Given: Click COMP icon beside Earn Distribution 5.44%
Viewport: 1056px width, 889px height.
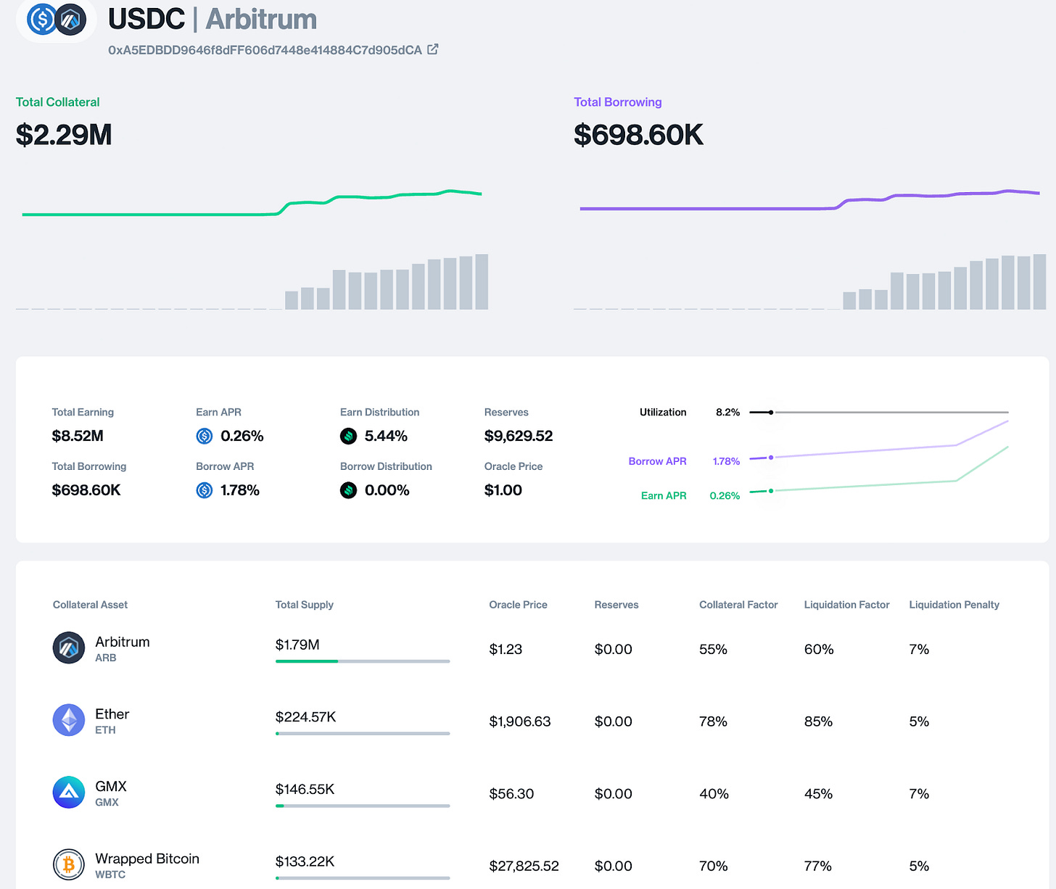Looking at the screenshot, I should click(349, 436).
